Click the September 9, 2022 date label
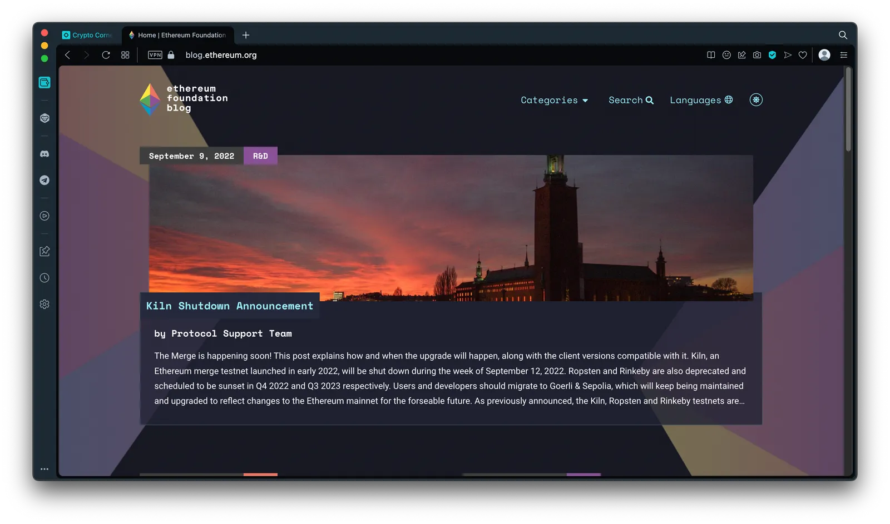The image size is (890, 524). tap(191, 156)
